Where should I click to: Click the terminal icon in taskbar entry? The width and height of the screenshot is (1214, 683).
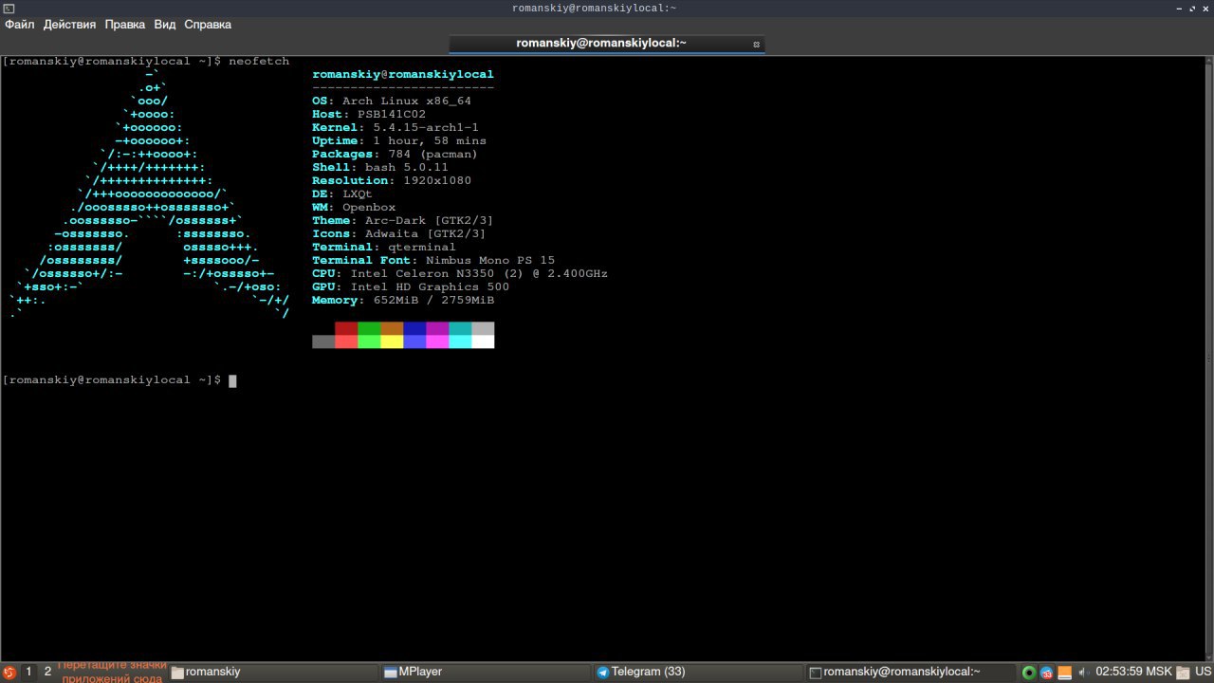point(815,673)
